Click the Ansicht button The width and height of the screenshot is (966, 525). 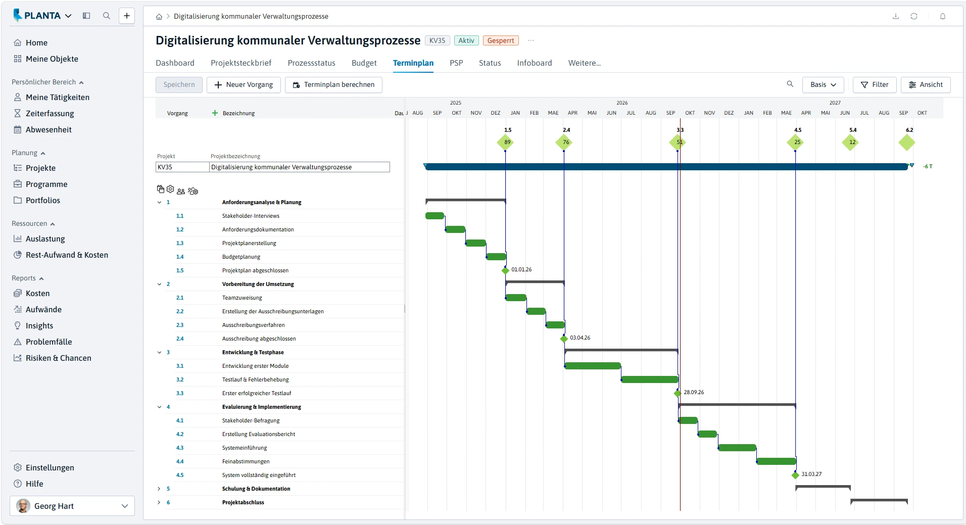click(x=926, y=84)
